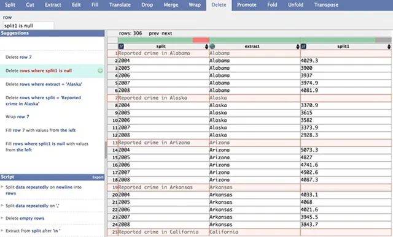This screenshot has width=393, height=237.
Task: Click cell 'Reported crime in Alabama'
Action: coord(163,53)
